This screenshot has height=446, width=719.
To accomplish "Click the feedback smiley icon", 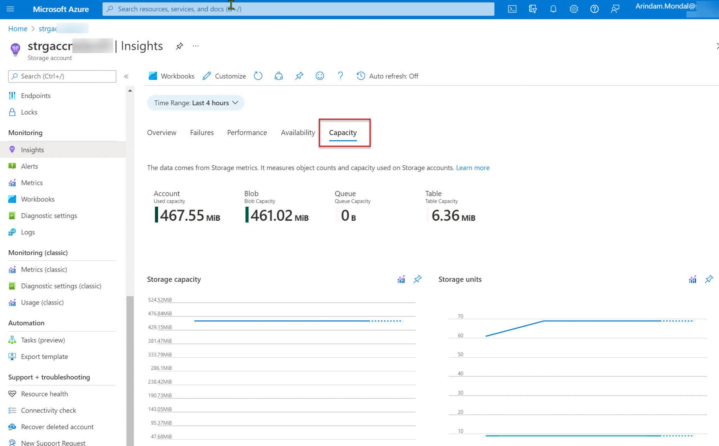I will click(x=319, y=76).
